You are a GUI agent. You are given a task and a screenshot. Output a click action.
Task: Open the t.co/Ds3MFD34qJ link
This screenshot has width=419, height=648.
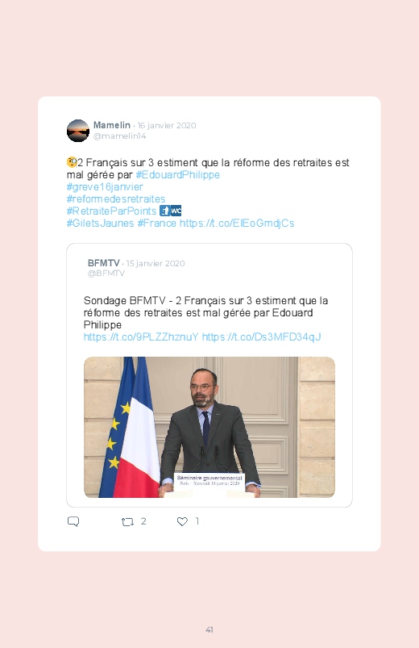tap(261, 337)
